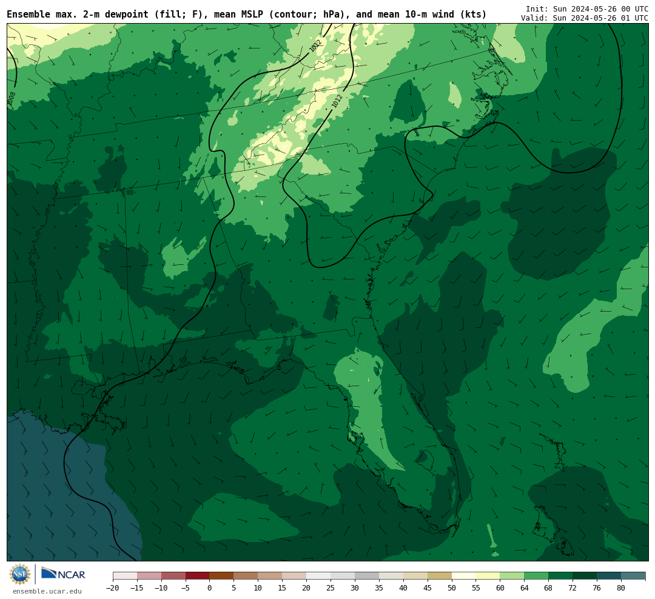Click the '50' colorbar tick label

point(452,588)
